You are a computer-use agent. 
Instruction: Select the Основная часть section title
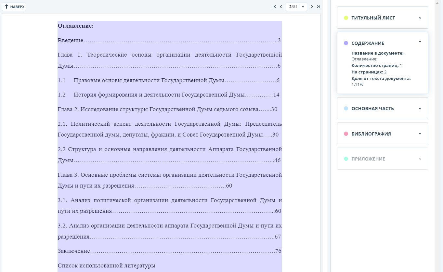(372, 109)
